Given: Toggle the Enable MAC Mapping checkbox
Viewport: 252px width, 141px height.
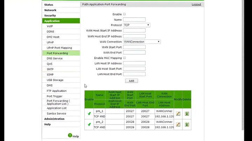Looking at the screenshot, I should (125, 58).
